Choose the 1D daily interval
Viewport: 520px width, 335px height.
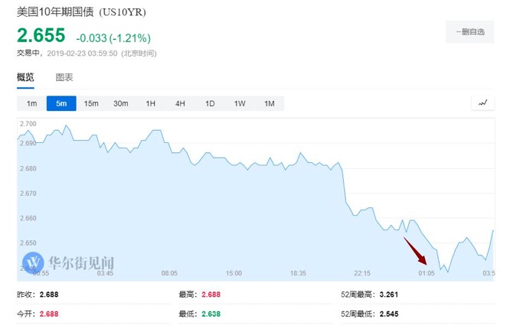(210, 103)
